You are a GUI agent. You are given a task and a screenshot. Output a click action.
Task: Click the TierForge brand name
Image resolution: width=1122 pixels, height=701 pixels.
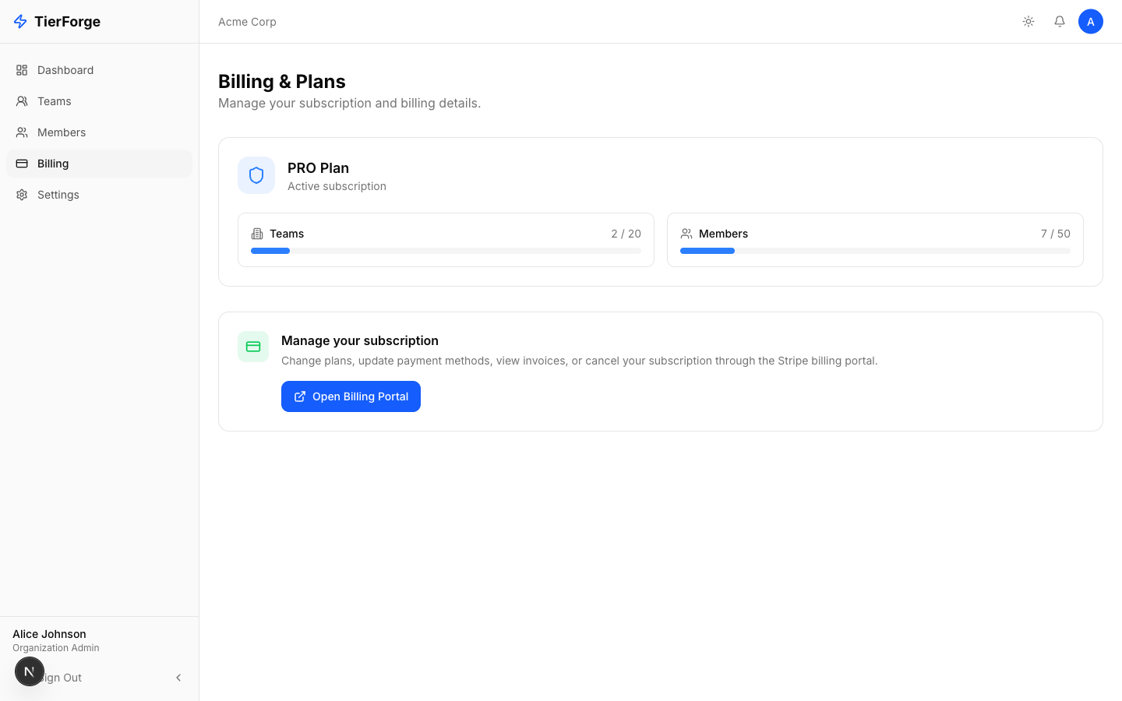click(68, 22)
